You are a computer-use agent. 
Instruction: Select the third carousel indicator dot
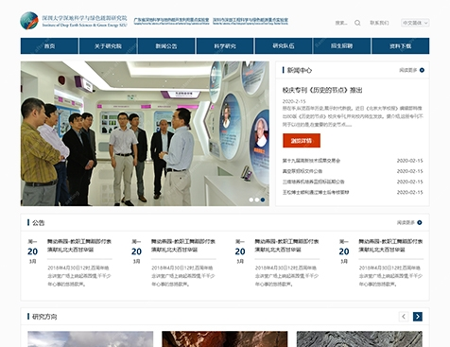(x=263, y=200)
